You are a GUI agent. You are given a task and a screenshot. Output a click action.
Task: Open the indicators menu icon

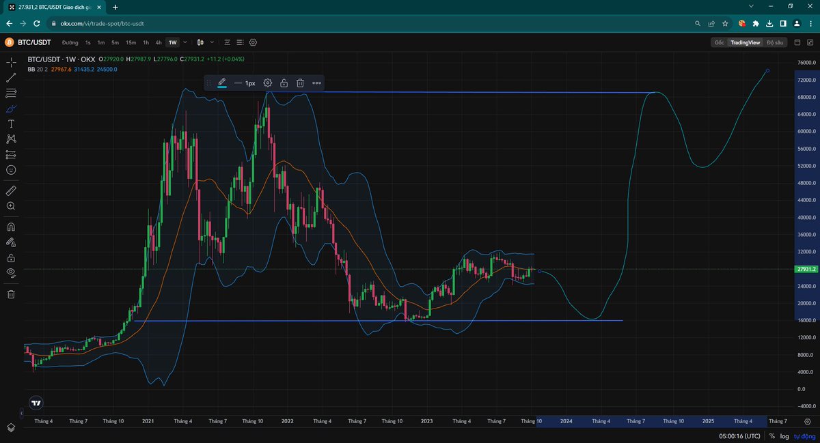tap(228, 42)
